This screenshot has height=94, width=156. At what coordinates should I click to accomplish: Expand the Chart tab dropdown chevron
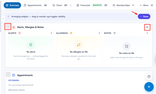71,5
